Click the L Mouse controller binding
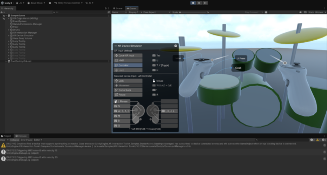 pyautogui.click(x=122, y=101)
